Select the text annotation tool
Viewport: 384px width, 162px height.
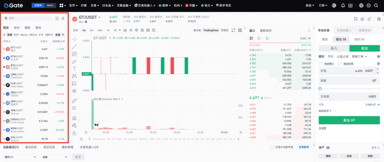tap(74, 68)
